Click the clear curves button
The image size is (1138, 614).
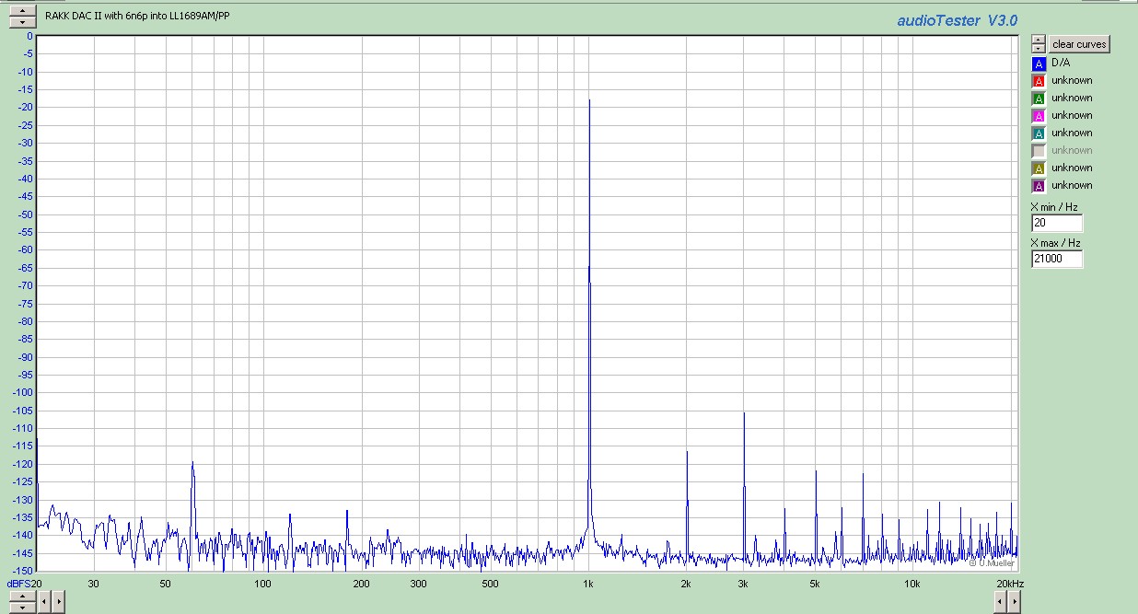pos(1079,44)
